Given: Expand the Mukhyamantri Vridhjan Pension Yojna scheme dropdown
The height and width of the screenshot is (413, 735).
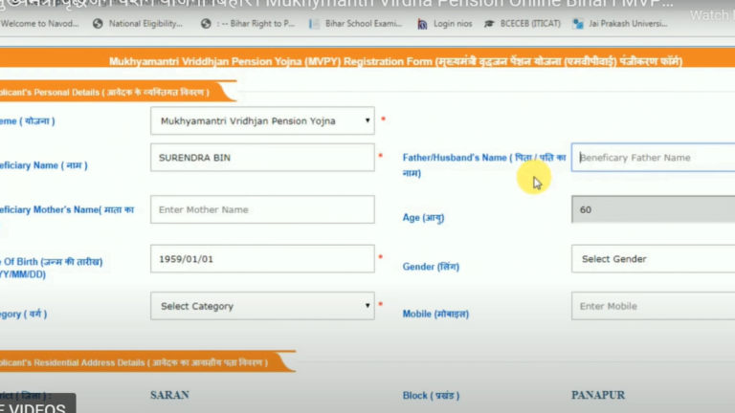Looking at the screenshot, I should [262, 120].
